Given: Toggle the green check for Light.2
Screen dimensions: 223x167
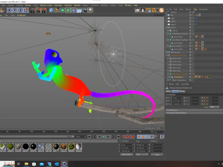Looking at the screenshot, I should (194, 24).
